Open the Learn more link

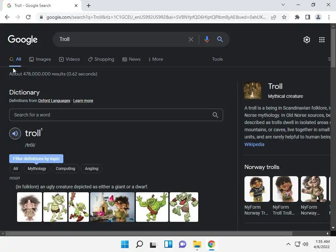pos(83,101)
